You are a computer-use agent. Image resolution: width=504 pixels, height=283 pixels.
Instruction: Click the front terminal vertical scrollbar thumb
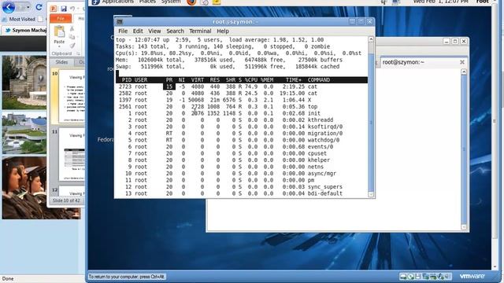[371, 122]
